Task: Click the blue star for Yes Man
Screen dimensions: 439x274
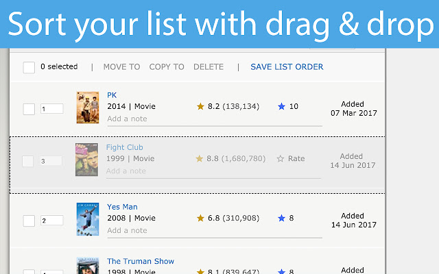Action: [x=281, y=219]
